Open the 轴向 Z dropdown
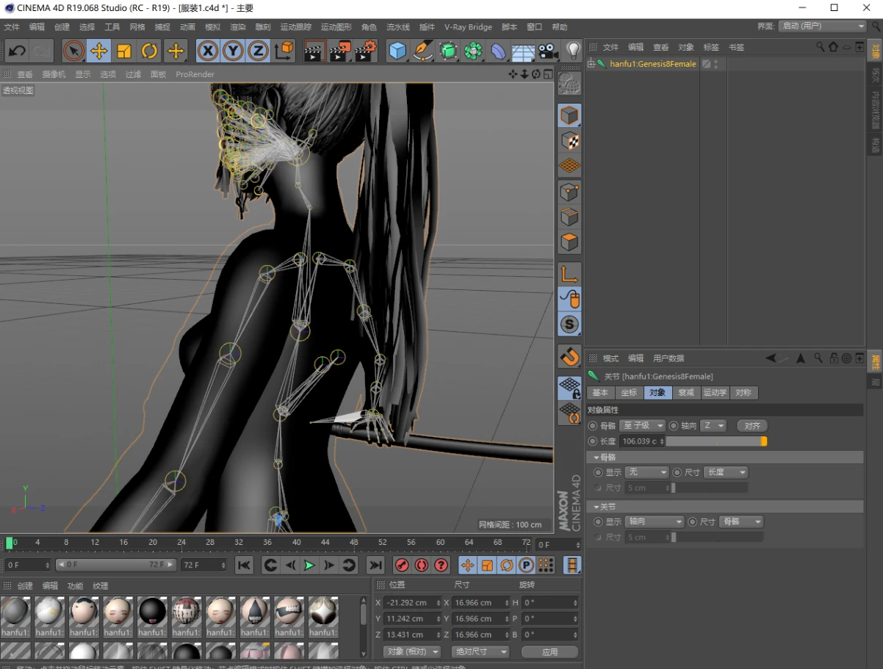 [713, 426]
